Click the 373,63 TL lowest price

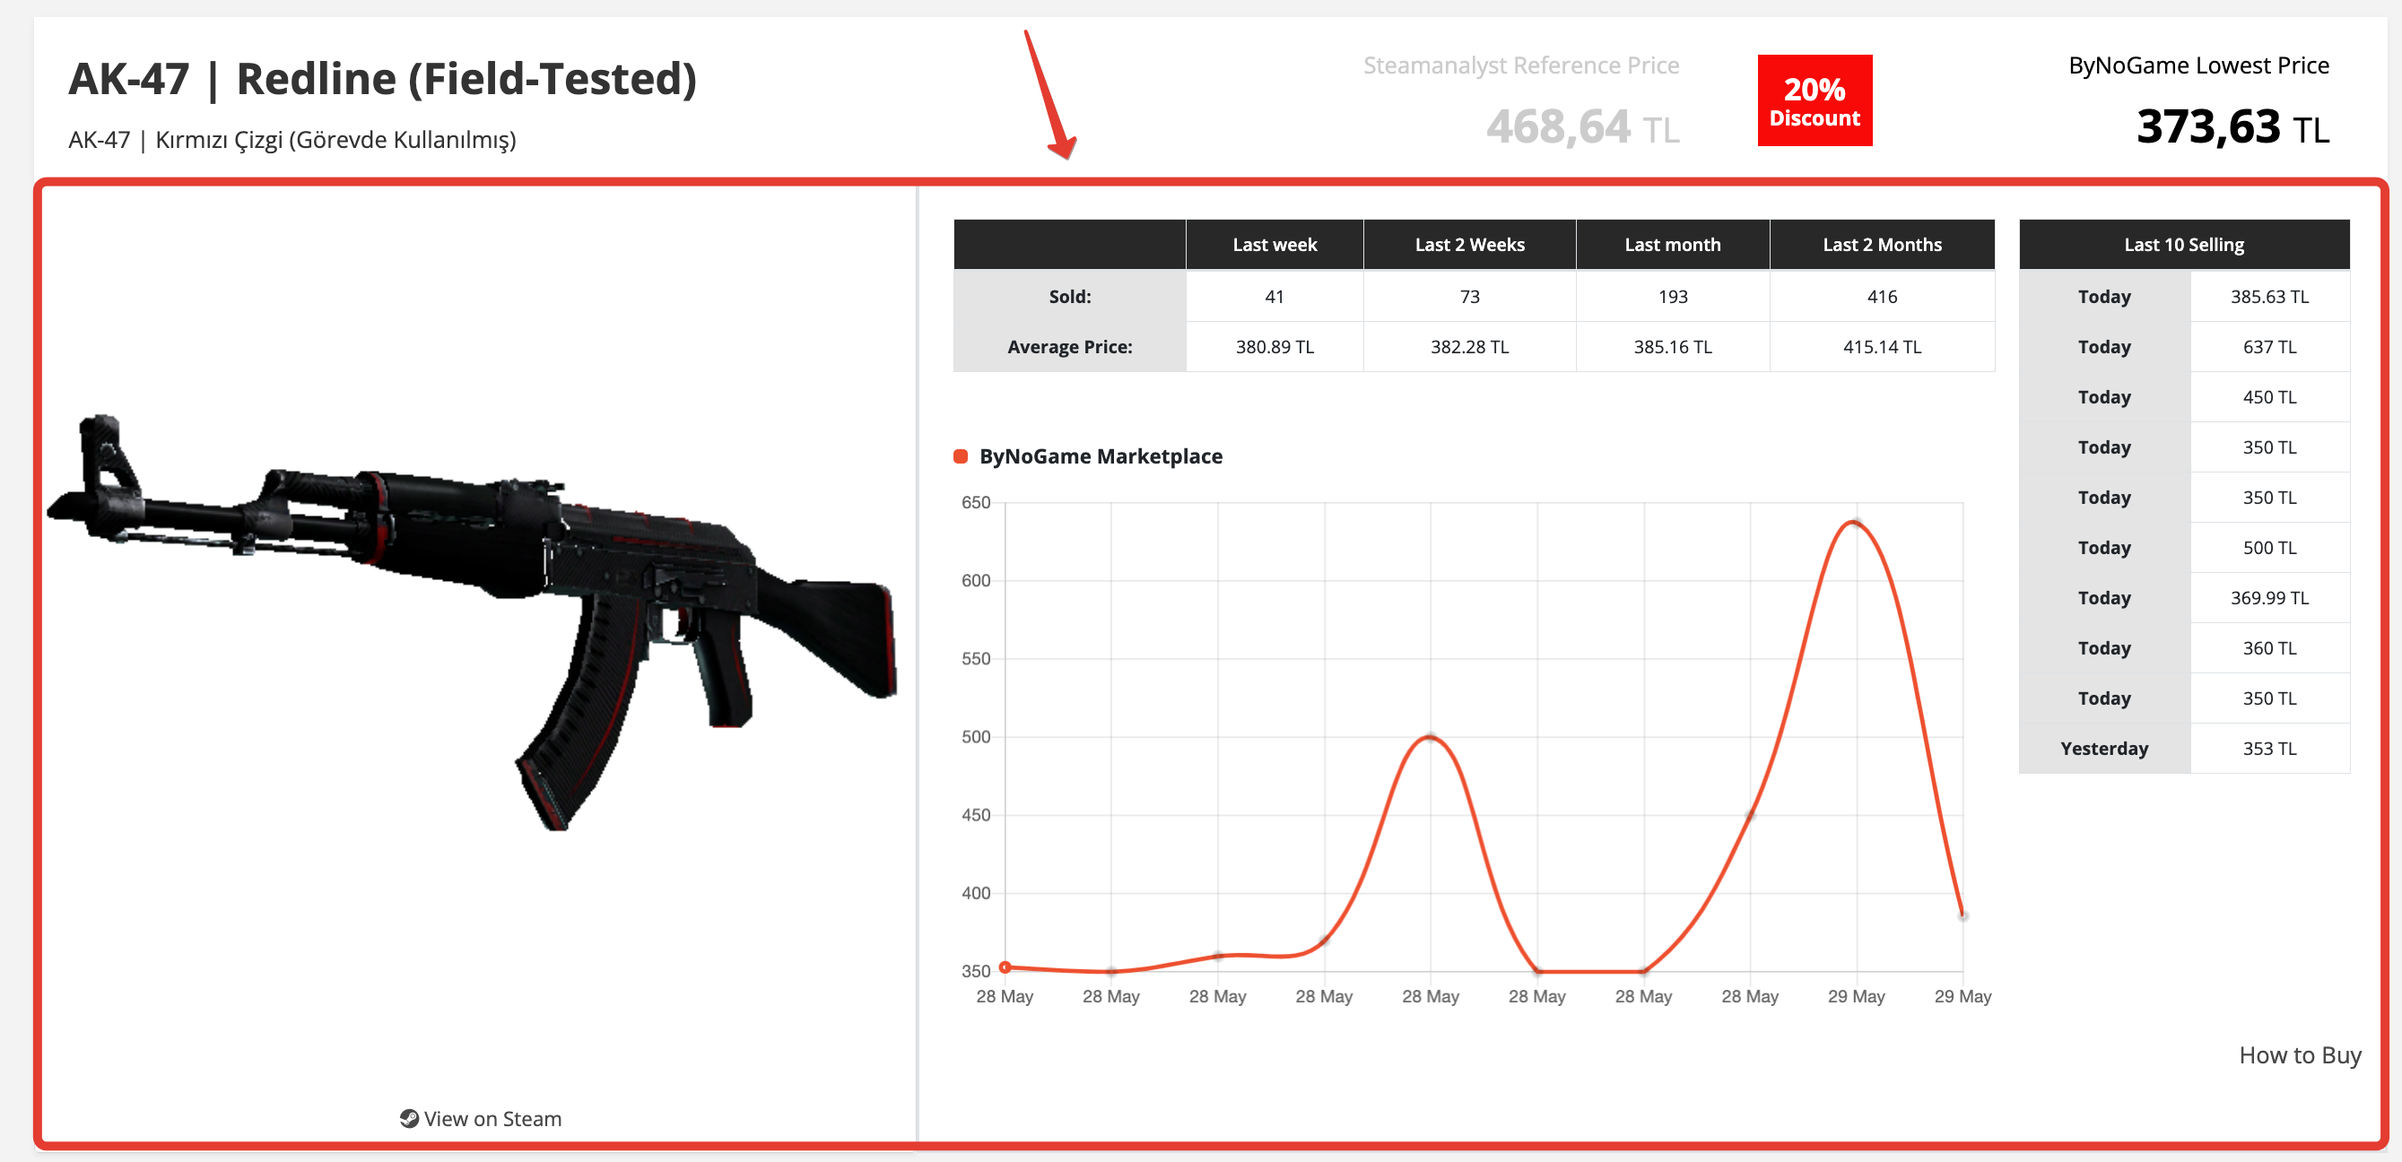pyautogui.click(x=2232, y=126)
